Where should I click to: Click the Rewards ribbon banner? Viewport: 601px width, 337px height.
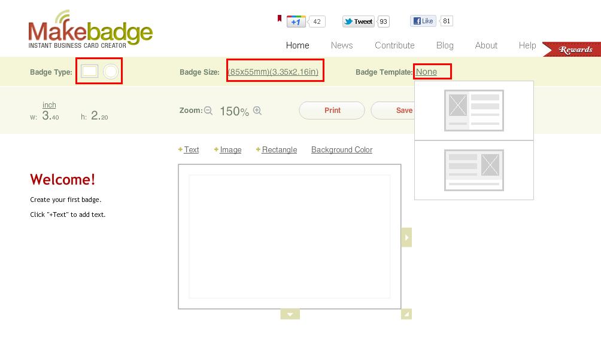point(573,50)
